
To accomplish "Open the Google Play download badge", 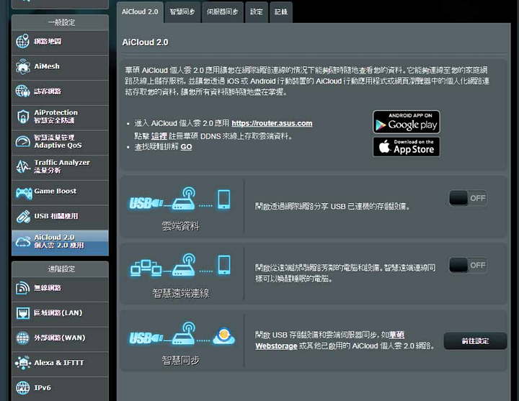I will 407,122.
